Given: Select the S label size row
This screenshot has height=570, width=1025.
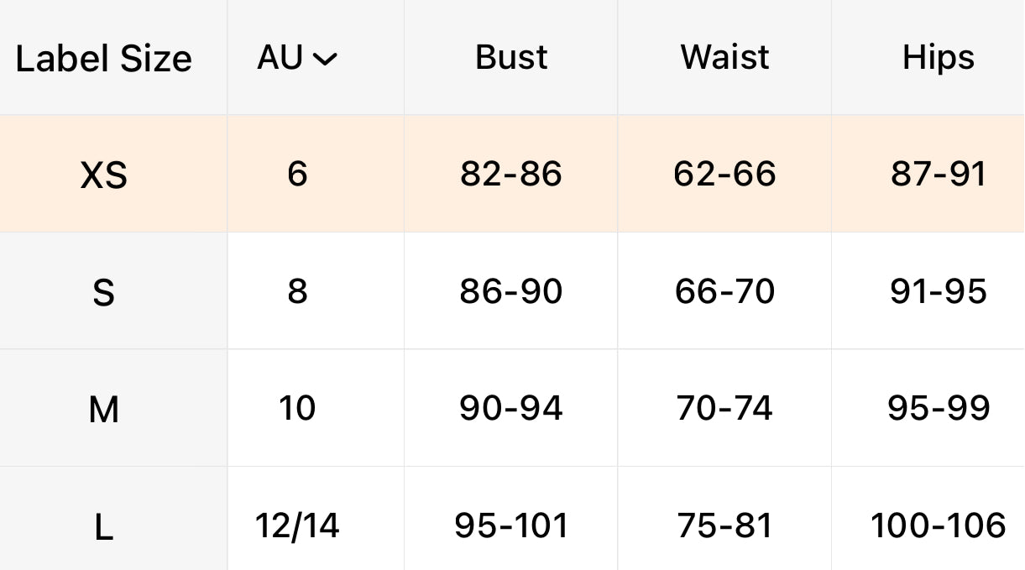Looking at the screenshot, I should 103,292.
